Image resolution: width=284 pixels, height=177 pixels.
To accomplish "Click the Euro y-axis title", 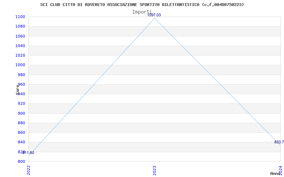I will click(x=17, y=90).
